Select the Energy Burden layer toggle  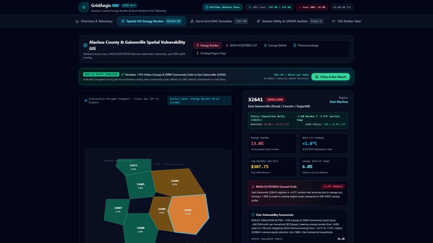pos(207,45)
